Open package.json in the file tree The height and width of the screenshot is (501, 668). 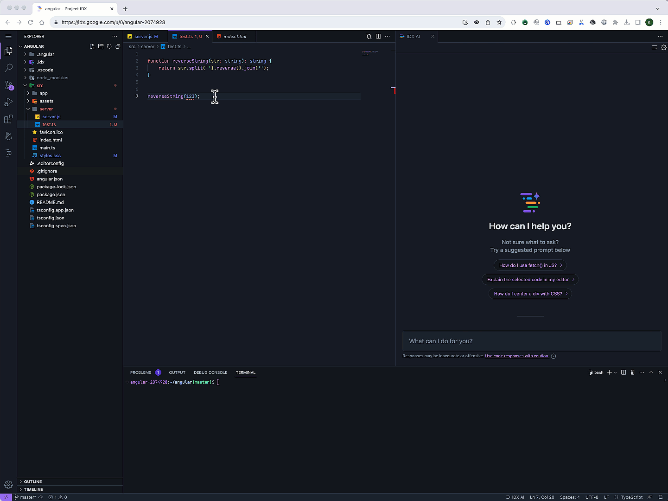click(x=51, y=195)
